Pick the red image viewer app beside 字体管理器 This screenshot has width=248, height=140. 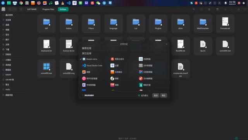coord(115,85)
